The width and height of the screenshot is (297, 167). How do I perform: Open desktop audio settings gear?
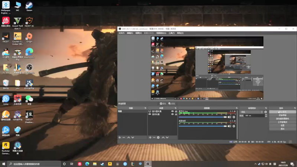pyautogui.click(x=234, y=126)
